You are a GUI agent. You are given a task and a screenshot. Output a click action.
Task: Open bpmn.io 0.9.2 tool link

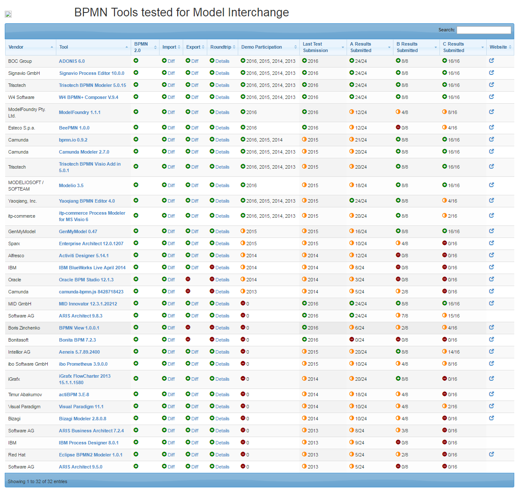coord(73,140)
